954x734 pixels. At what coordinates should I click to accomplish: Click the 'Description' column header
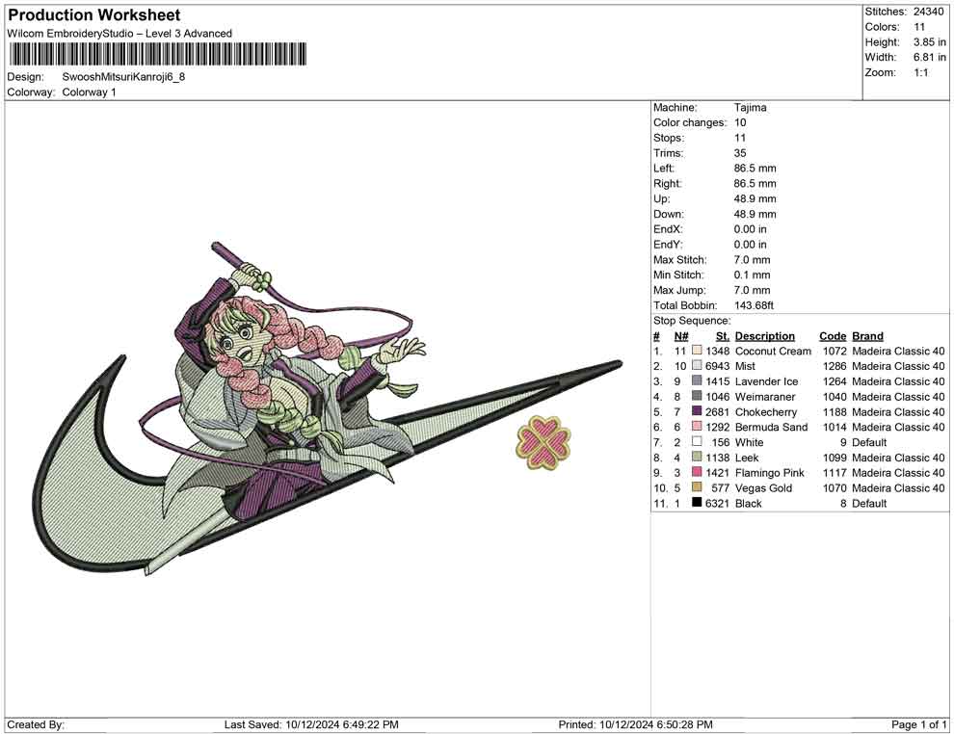[765, 336]
